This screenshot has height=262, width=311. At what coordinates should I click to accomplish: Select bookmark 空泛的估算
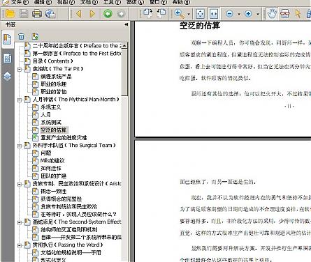54,130
